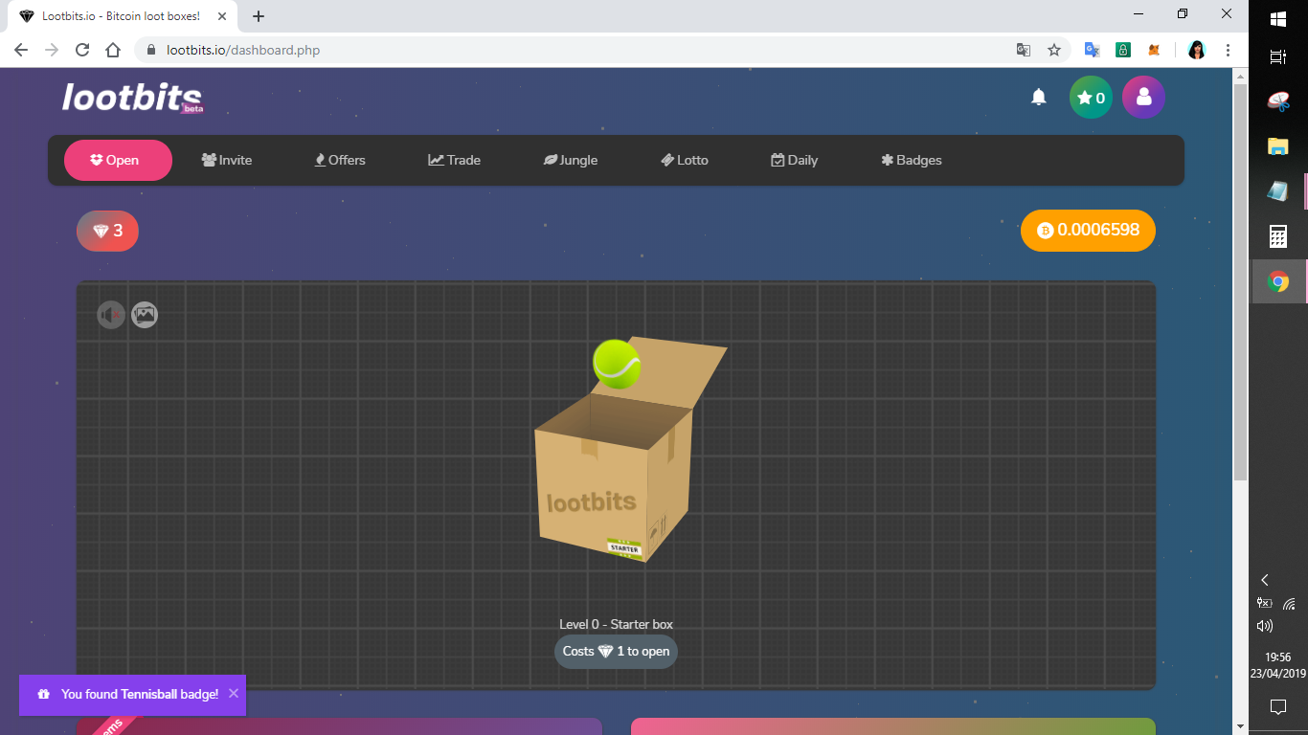
Task: Click the green star points button
Action: (1091, 97)
